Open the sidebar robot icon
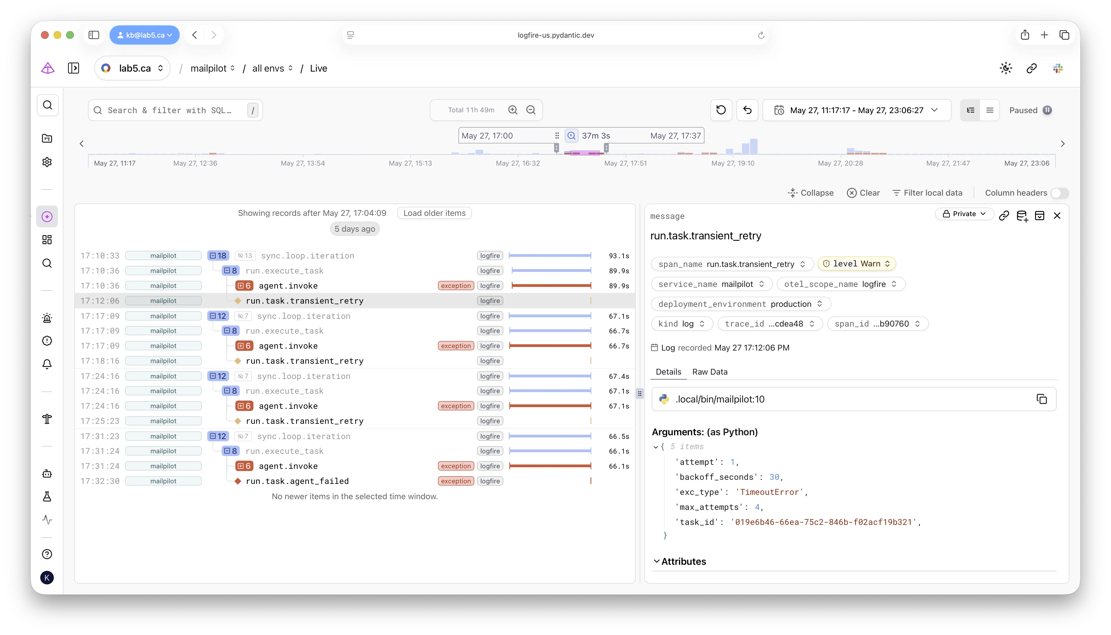The width and height of the screenshot is (1111, 635). (x=47, y=474)
